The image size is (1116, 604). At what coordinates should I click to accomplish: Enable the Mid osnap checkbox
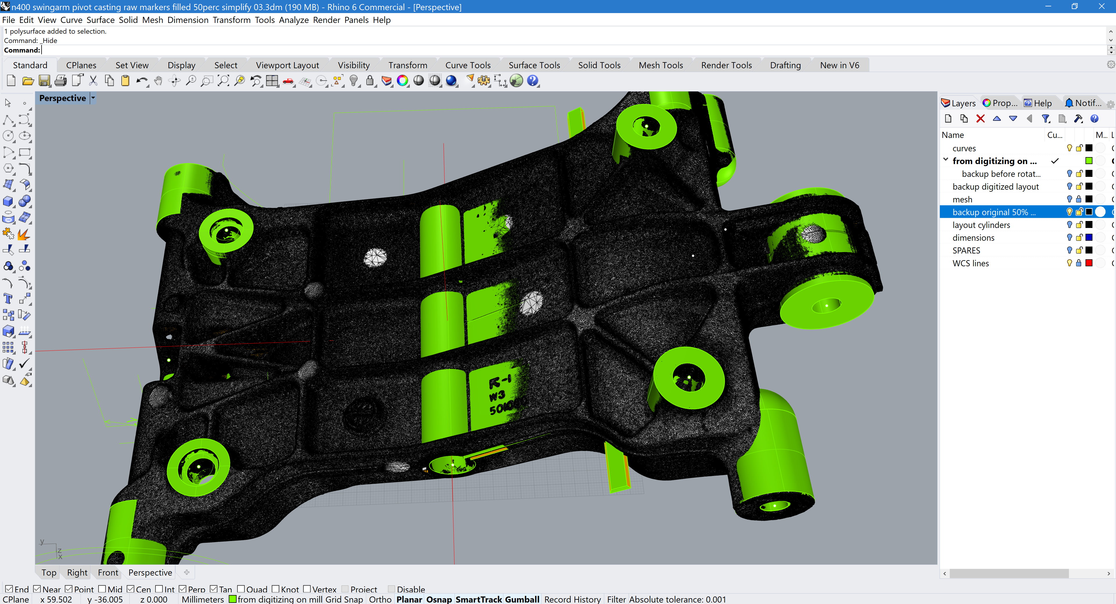(102, 589)
